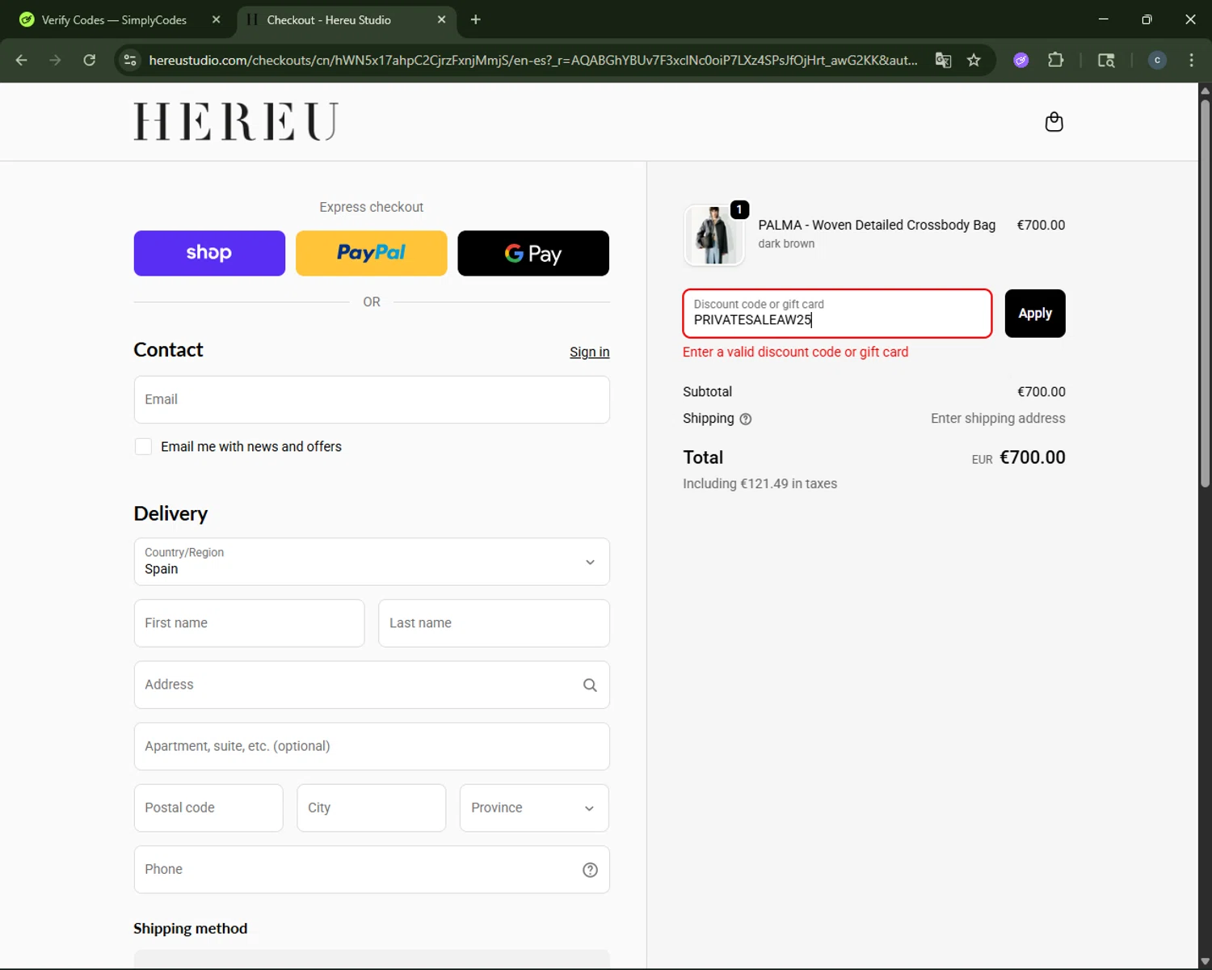Screen dimensions: 1212x970
Task: Open the browser extensions puzzle icon
Action: (x=1055, y=60)
